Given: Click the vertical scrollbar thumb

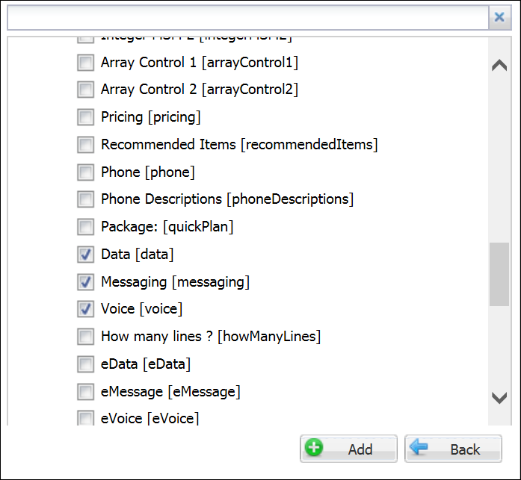Looking at the screenshot, I should tap(499, 274).
